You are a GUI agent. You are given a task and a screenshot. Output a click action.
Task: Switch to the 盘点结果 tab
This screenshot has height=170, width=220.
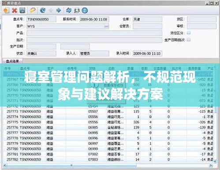13,61
